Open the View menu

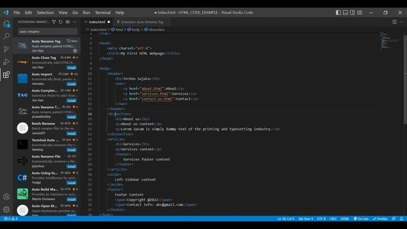63,13
